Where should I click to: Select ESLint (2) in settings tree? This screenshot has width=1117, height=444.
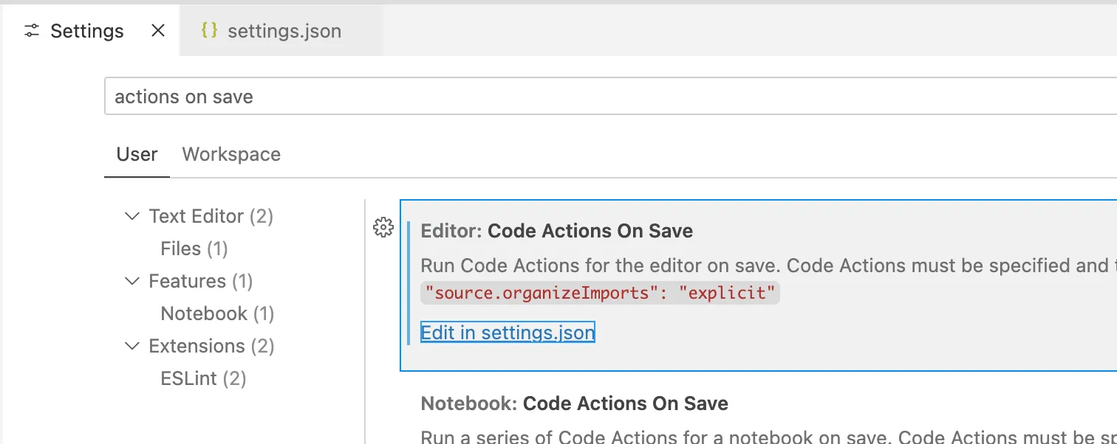204,378
